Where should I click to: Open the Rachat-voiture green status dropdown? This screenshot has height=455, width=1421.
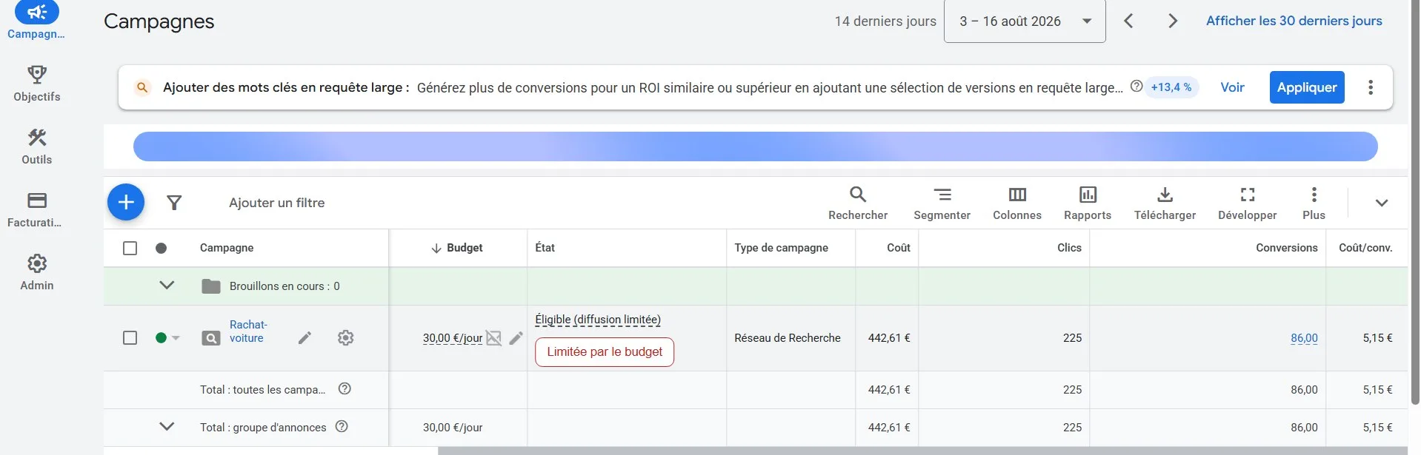coord(167,338)
